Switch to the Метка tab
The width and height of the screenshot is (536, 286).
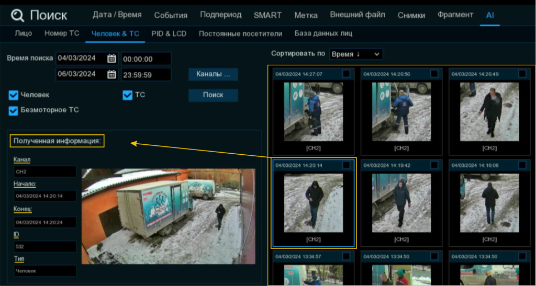coord(306,15)
